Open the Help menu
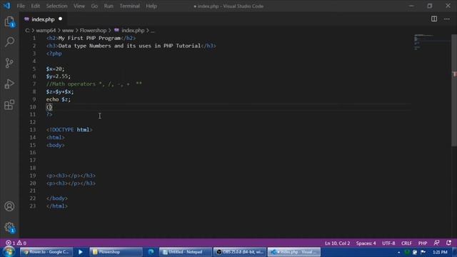457x257 pixels. pos(151,6)
